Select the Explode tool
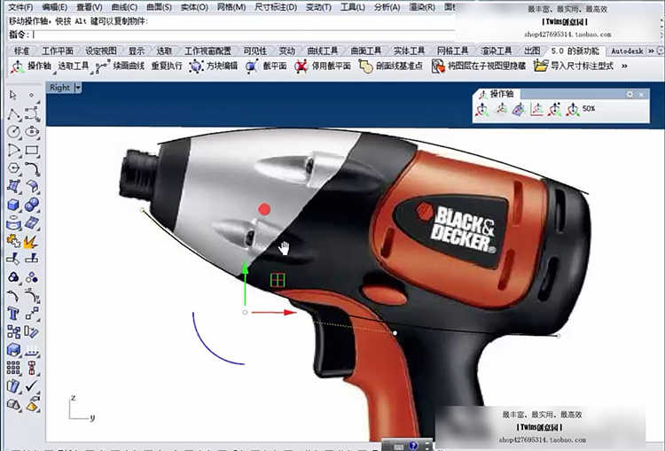 tap(32, 241)
